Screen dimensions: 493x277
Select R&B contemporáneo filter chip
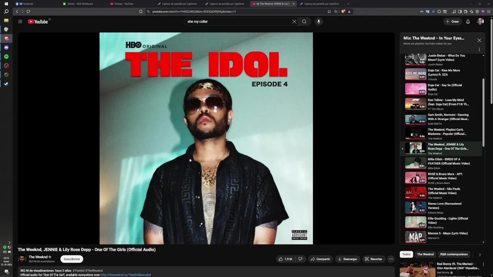(454, 254)
